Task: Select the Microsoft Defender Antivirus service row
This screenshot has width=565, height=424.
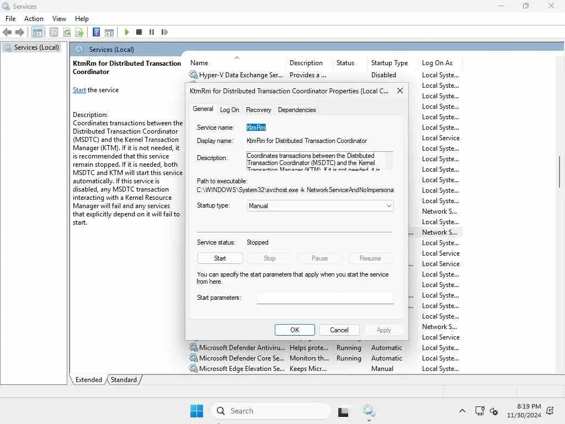Action: click(x=324, y=348)
